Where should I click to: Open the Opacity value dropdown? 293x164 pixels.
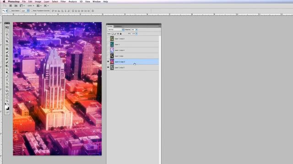tap(136, 30)
